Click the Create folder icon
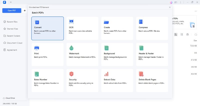Screen dimensions: 200x106 point(106,22)
